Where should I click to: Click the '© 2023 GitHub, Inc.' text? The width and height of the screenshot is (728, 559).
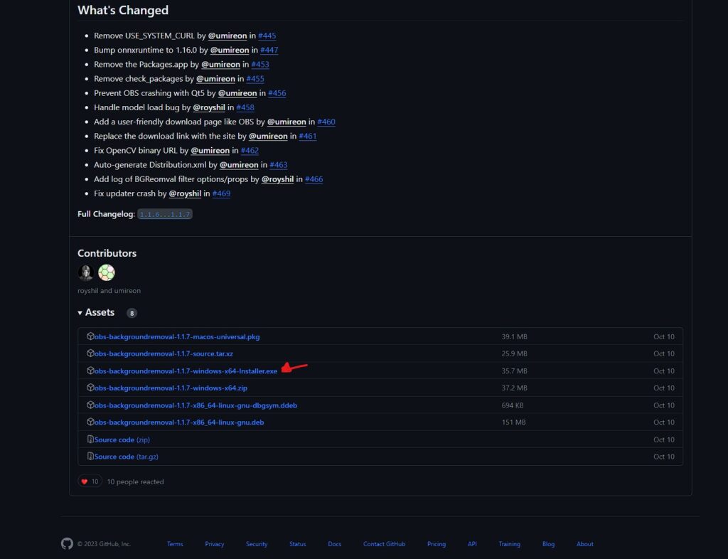(x=104, y=544)
